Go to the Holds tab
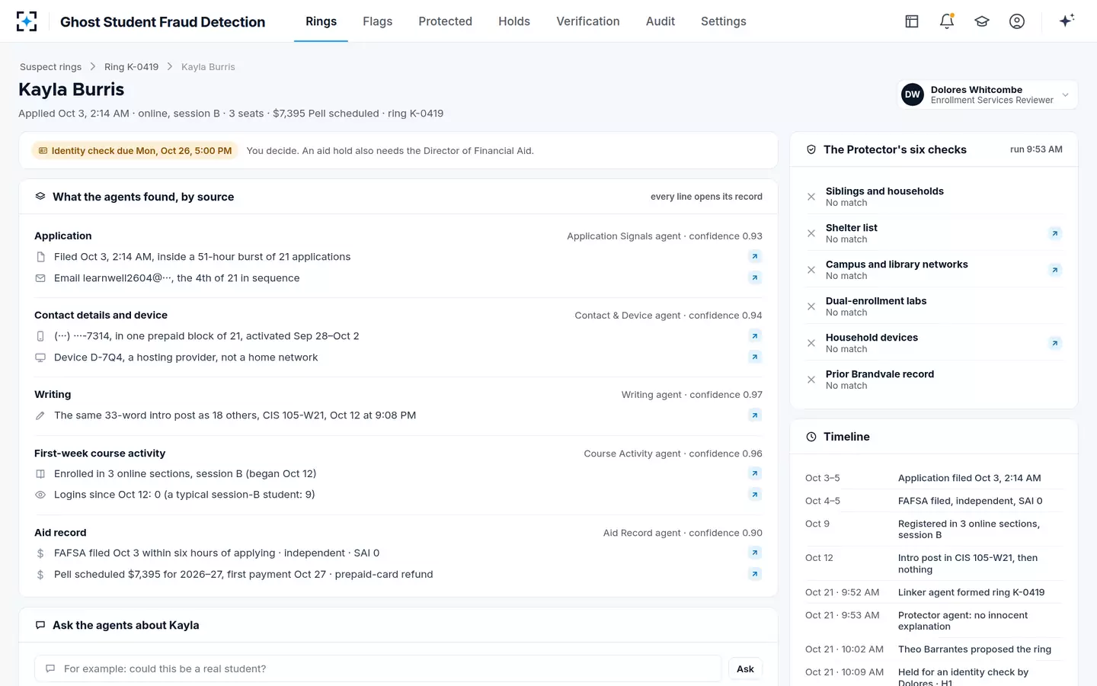 coord(514,21)
